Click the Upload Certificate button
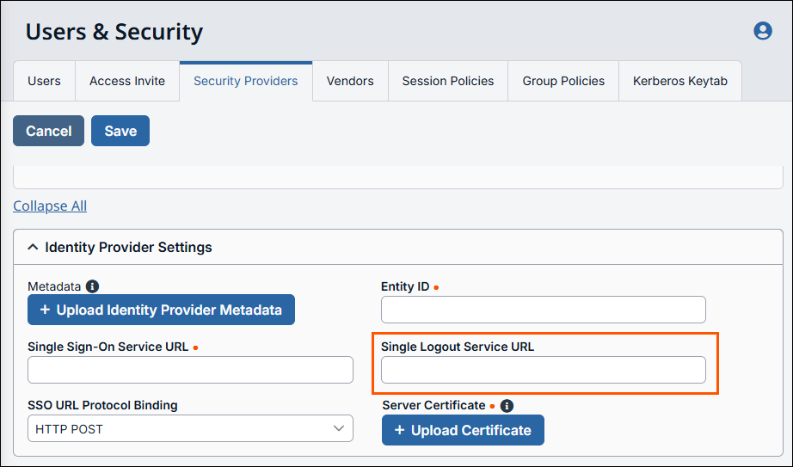Image resolution: width=793 pixels, height=467 pixels. point(463,430)
